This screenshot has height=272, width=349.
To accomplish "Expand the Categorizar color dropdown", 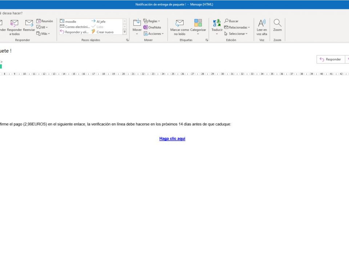I will [x=198, y=34].
